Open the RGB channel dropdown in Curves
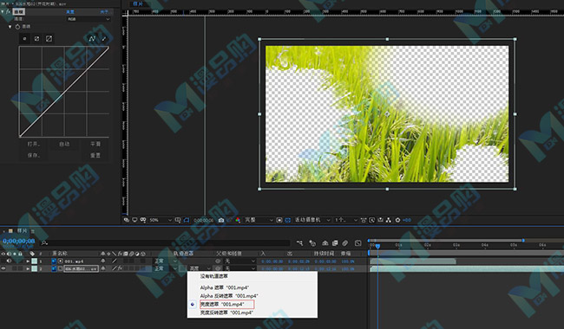This screenshot has height=329, width=564. 89,19
